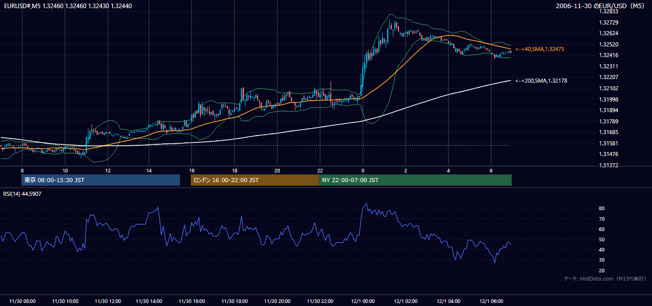
Task: Click RSI axis level 20
Action: click(x=602, y=270)
